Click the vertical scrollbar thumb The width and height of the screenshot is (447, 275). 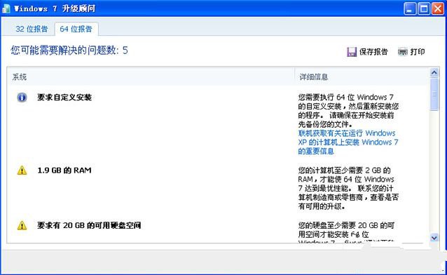(x=434, y=94)
